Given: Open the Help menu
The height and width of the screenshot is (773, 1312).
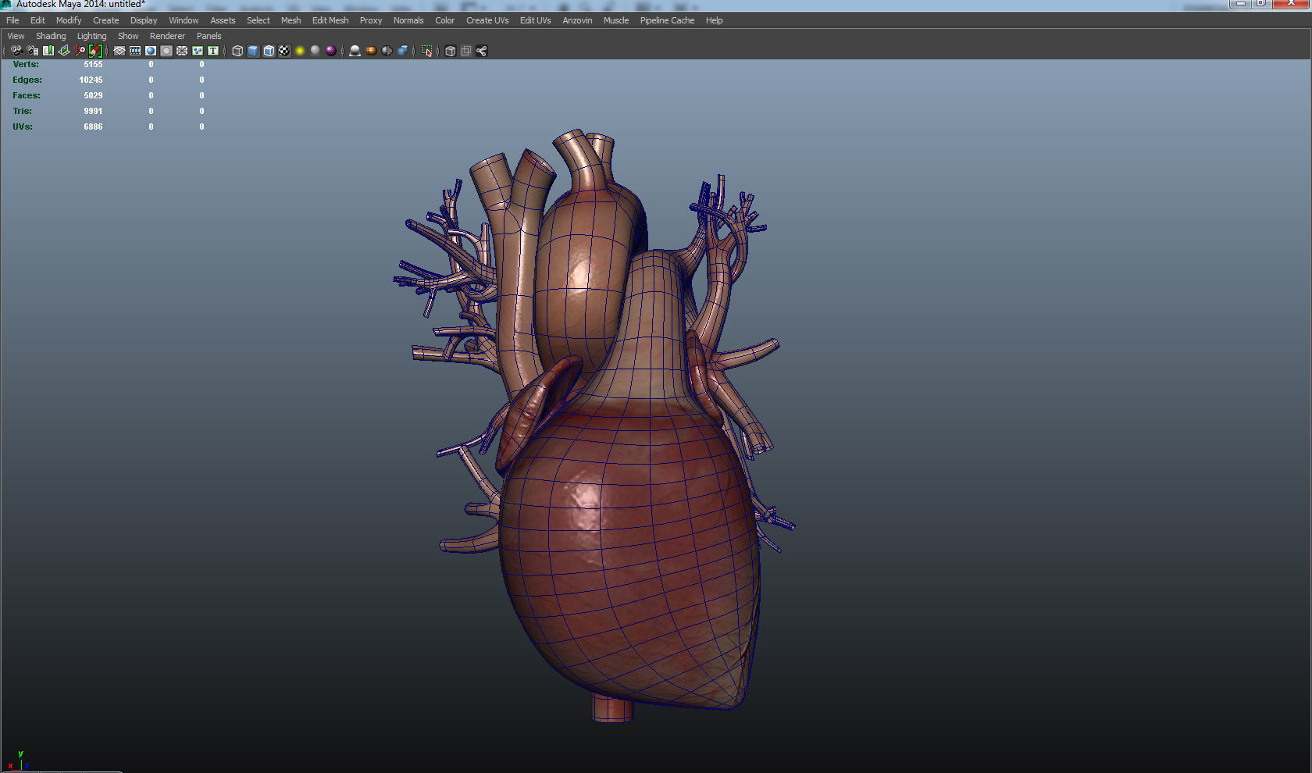Looking at the screenshot, I should [x=715, y=20].
